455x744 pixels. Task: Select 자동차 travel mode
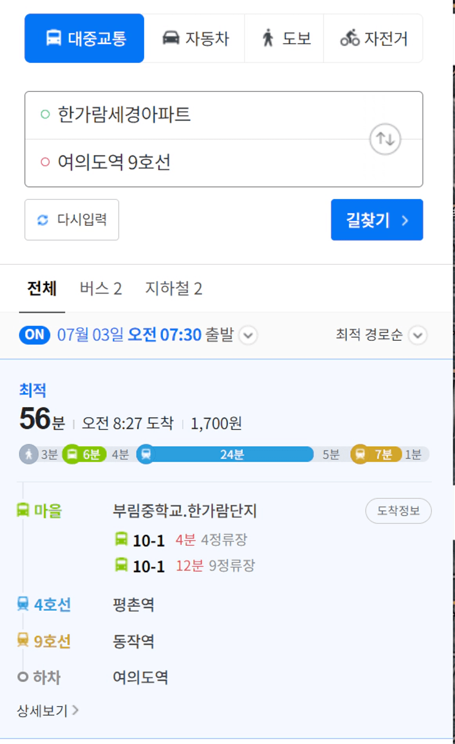(x=195, y=39)
